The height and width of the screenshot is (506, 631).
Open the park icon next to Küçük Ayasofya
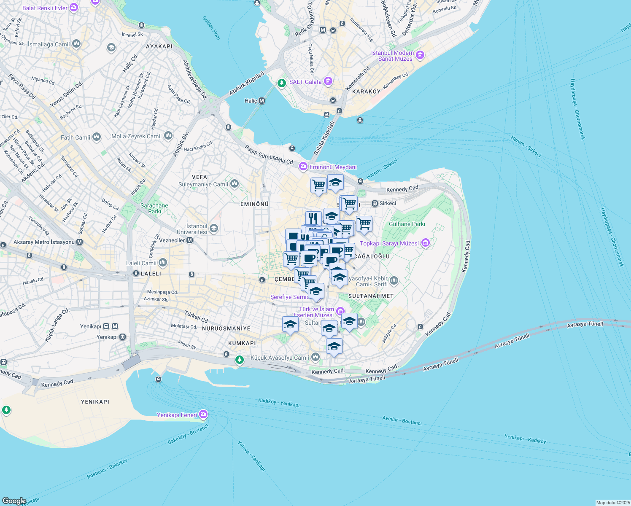tap(240, 360)
